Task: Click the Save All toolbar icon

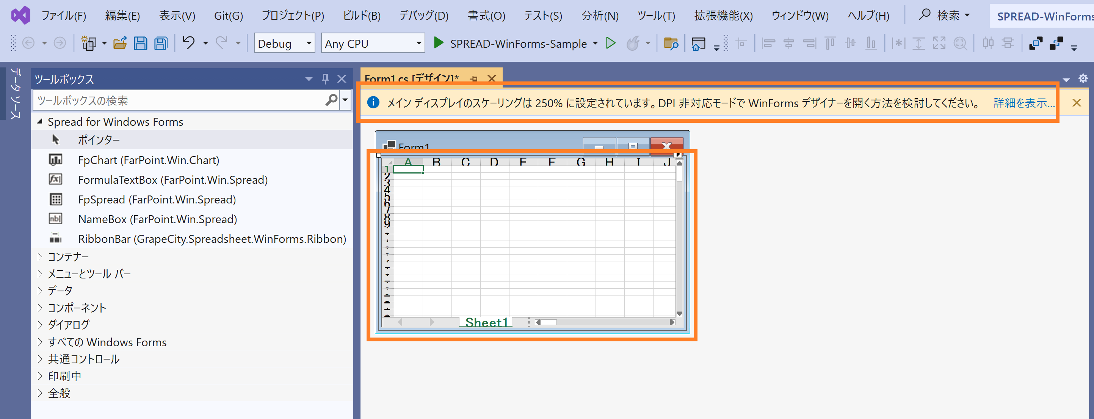Action: [x=161, y=43]
